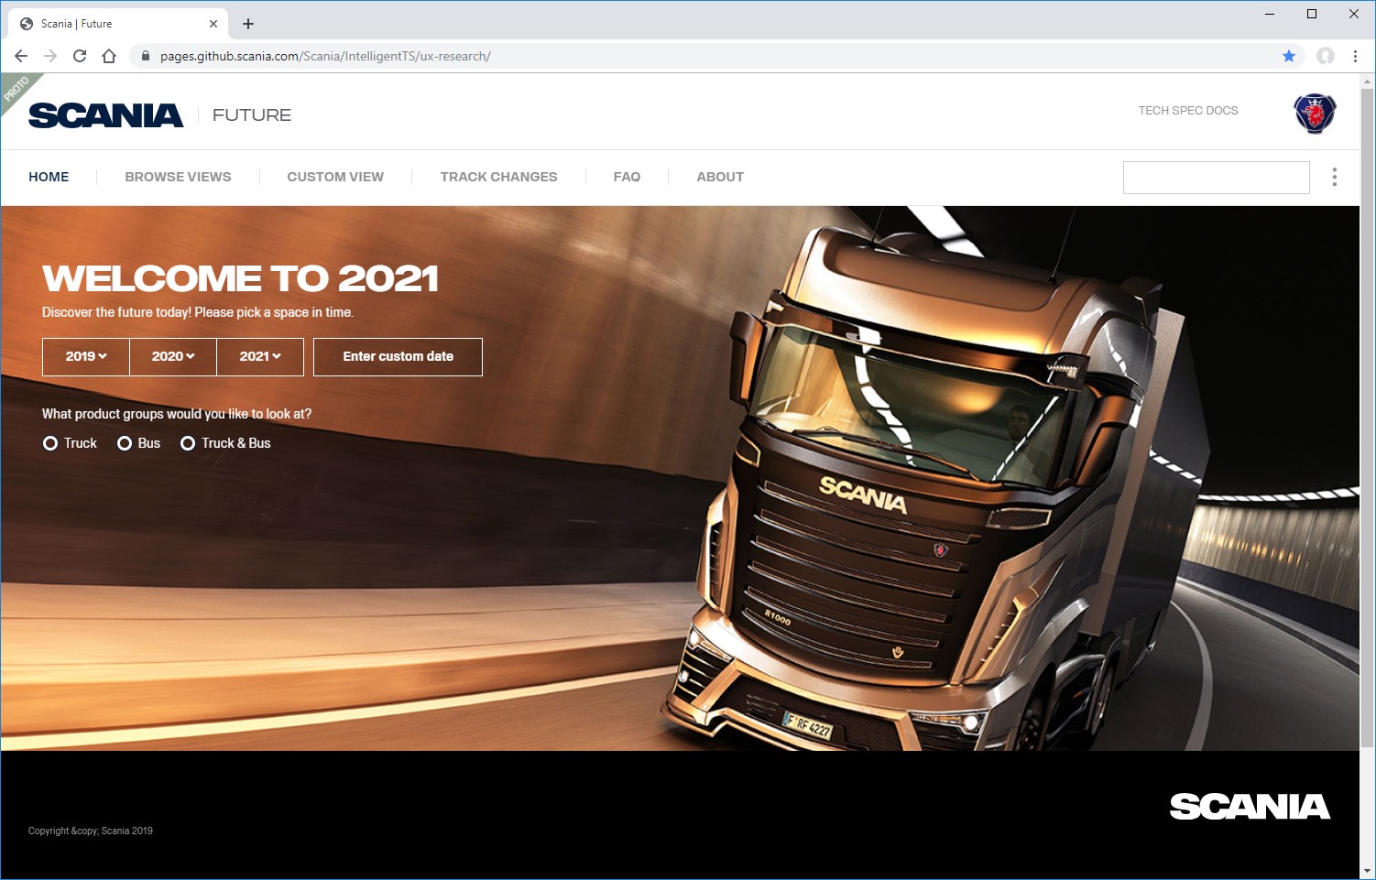Image resolution: width=1376 pixels, height=880 pixels.
Task: Open Chrome profile avatar icon
Action: 1325,56
